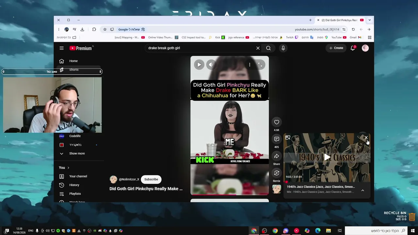
Task: Bookmark this page with the star
Action: click(105, 29)
